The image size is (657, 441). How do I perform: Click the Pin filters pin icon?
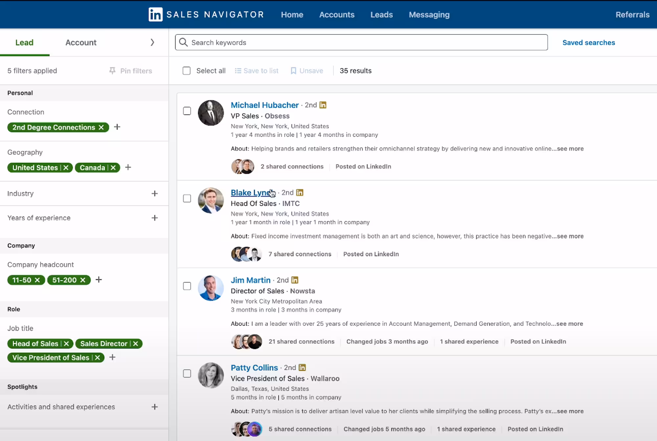112,71
